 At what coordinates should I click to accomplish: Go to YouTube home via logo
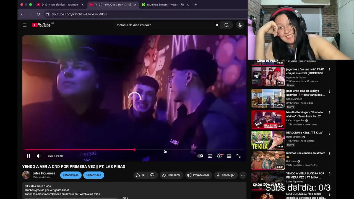41,25
